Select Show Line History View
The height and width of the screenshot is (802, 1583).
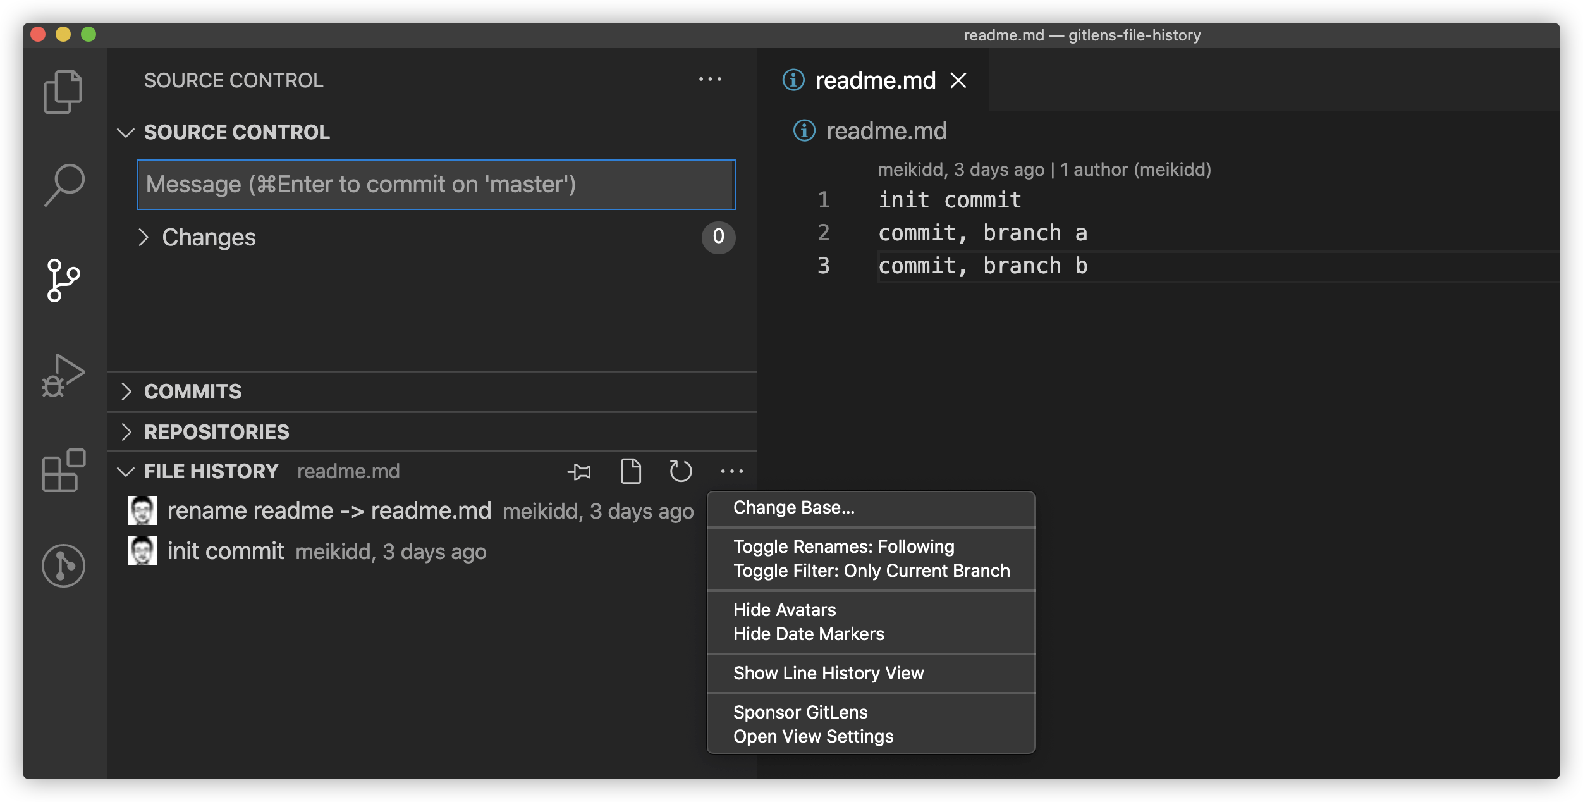click(x=829, y=672)
